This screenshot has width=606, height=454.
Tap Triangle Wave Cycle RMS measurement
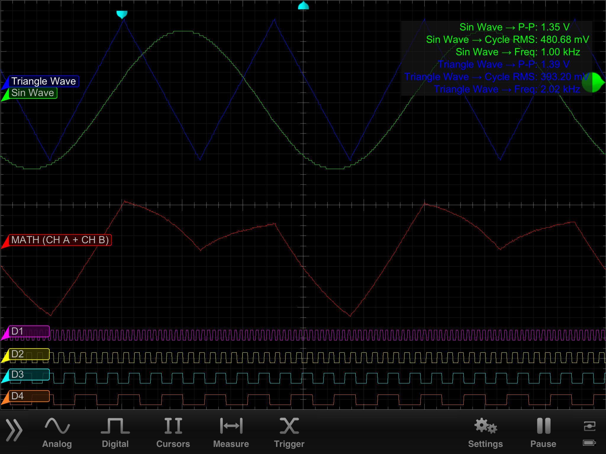497,77
